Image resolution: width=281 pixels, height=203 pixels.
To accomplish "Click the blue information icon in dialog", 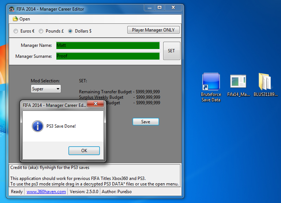I will (x=38, y=126).
